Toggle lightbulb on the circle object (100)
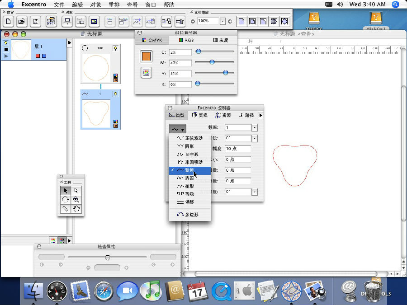The width and height of the screenshot is (407, 305). pyautogui.click(x=116, y=48)
